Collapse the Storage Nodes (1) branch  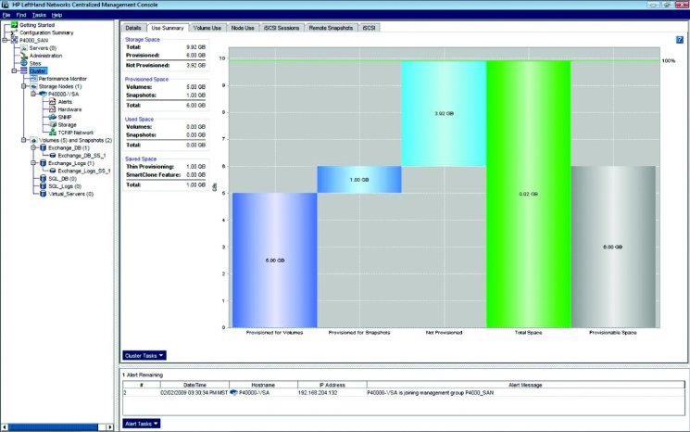tap(24, 86)
